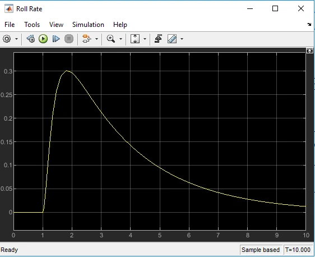
Task: Click the x-axis label 10
Action: (306, 235)
